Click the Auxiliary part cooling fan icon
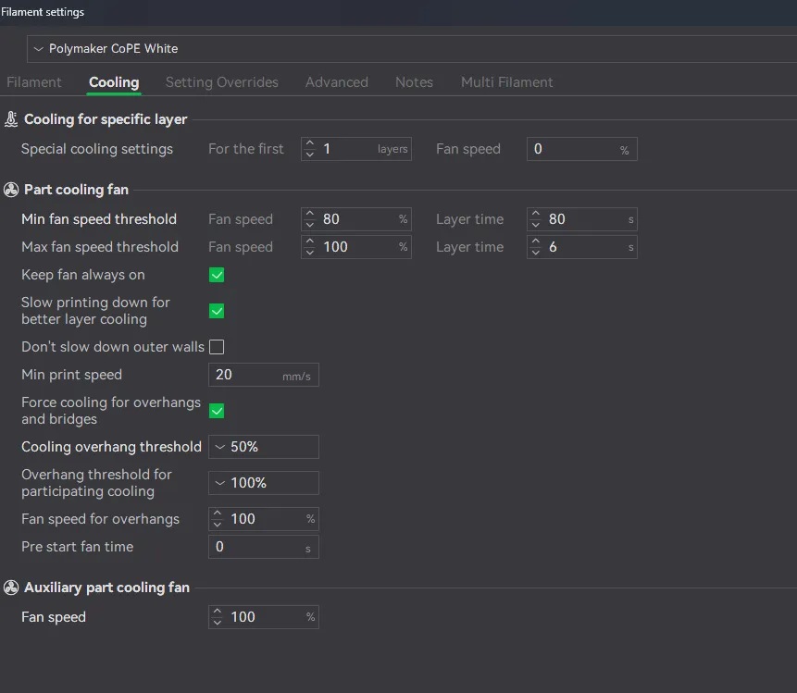 [x=11, y=588]
